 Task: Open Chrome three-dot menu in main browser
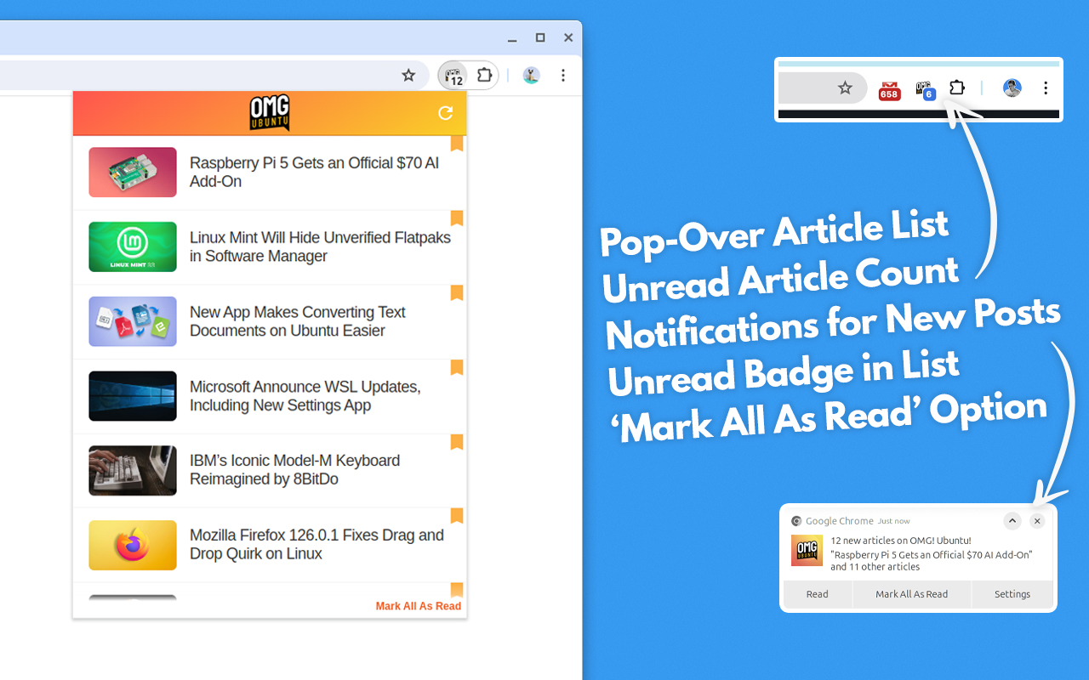[563, 76]
